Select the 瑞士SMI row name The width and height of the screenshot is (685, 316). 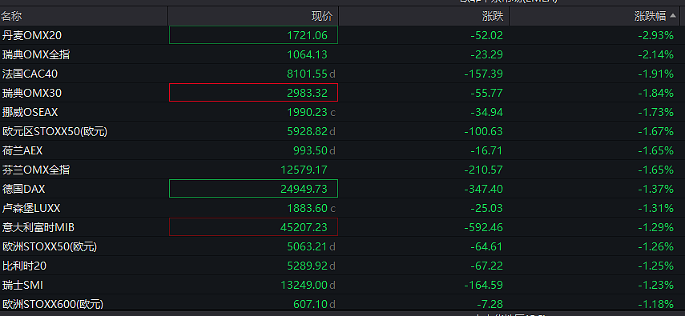[x=22, y=285]
